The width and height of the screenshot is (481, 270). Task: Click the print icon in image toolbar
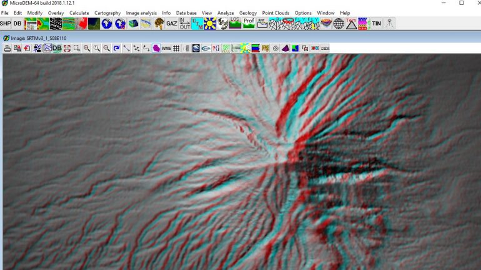[x=7, y=48]
